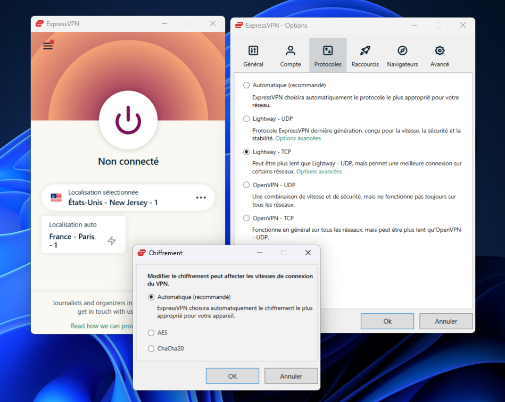Image resolution: width=505 pixels, height=402 pixels.
Task: Cancel the Chiffrement dialog with Annuler
Action: 291,376
